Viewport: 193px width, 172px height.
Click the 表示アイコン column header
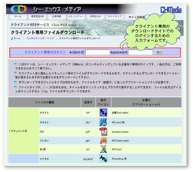[x=103, y=102]
